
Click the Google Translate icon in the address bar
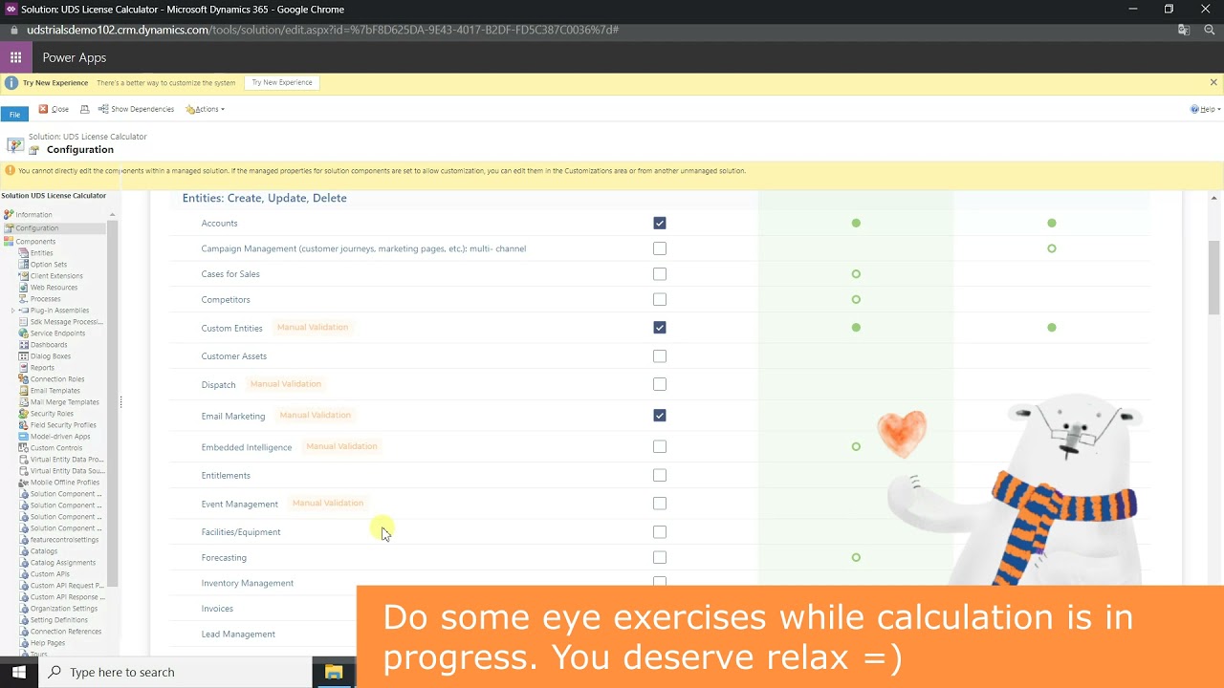click(x=1184, y=30)
